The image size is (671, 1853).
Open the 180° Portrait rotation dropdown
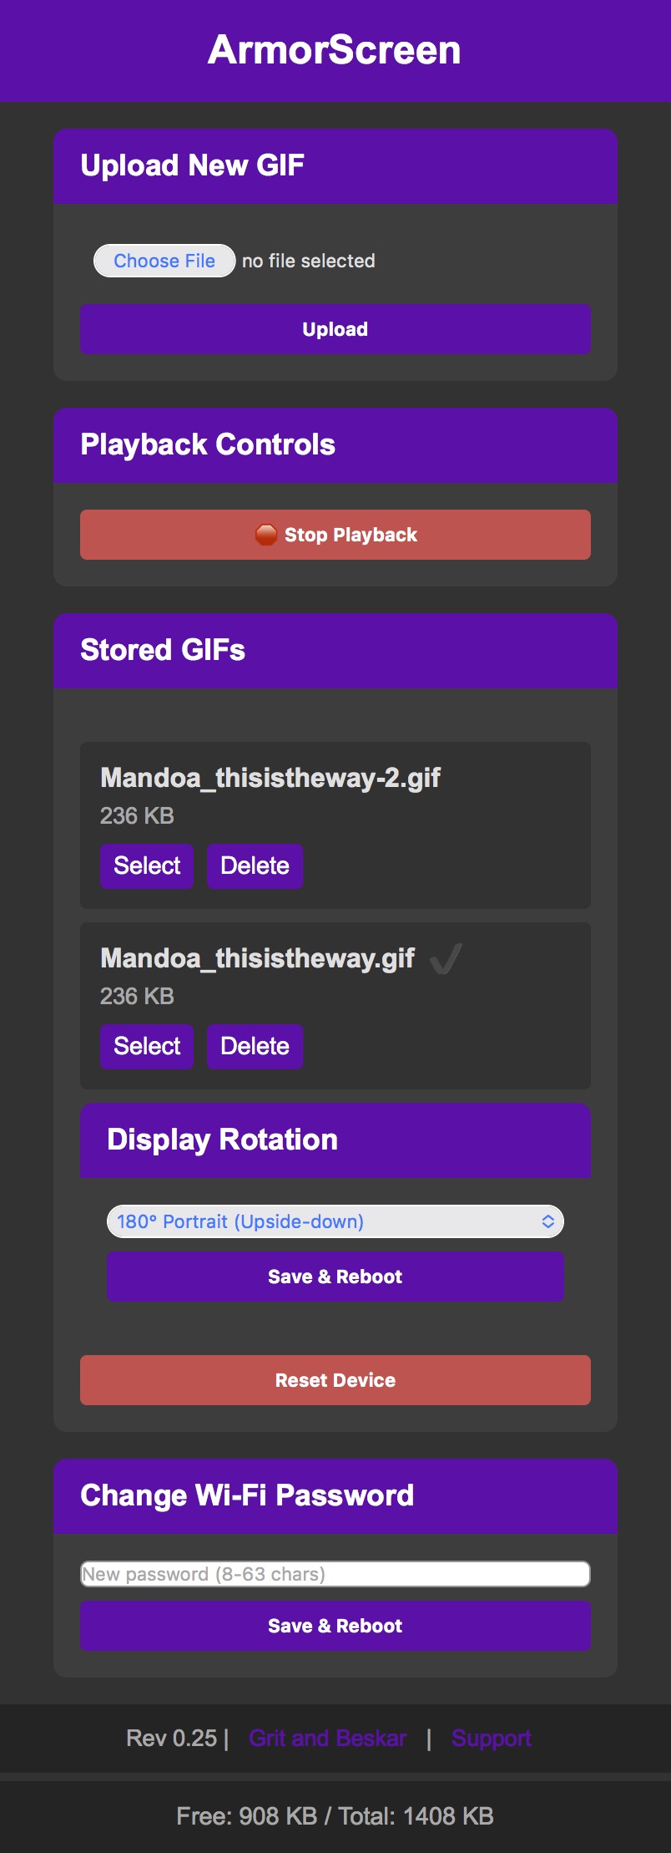(335, 1221)
